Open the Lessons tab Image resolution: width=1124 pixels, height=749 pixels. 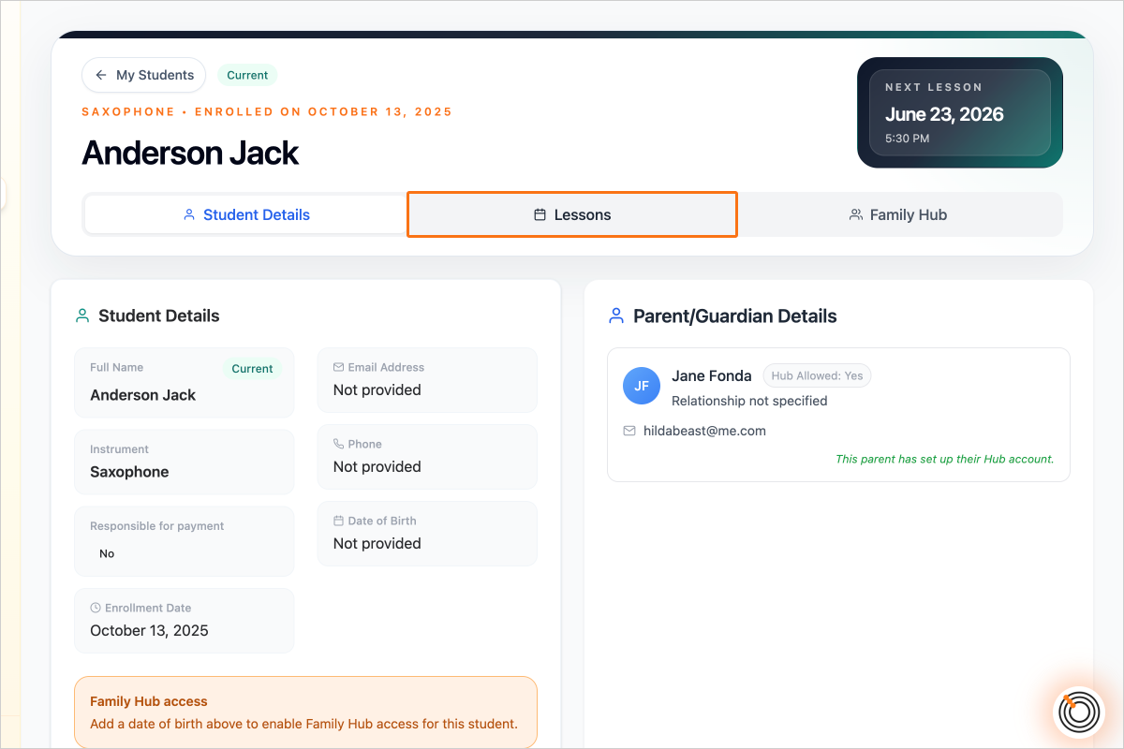click(572, 214)
